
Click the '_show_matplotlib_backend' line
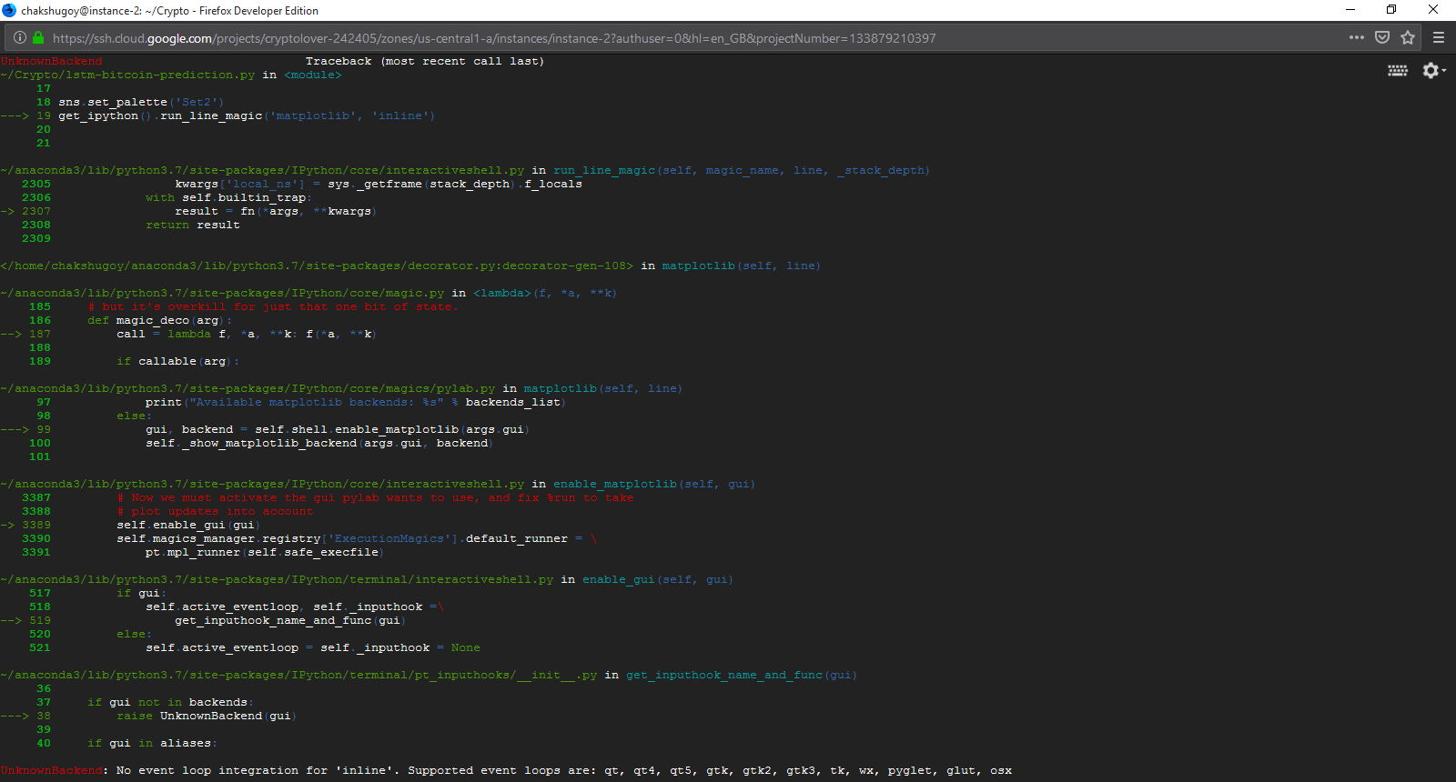tap(319, 443)
